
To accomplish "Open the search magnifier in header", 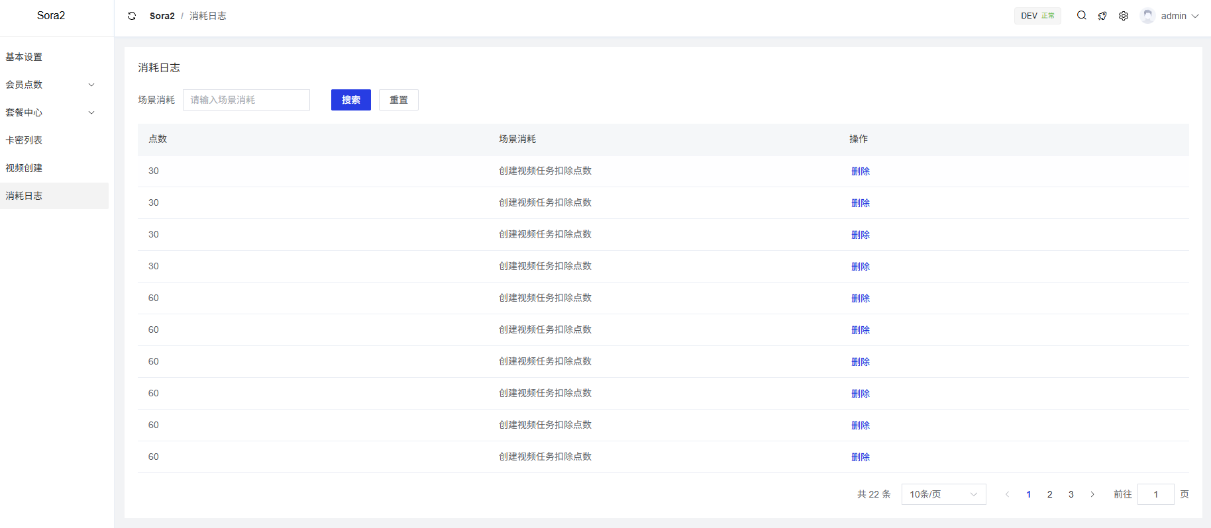I will tap(1081, 15).
